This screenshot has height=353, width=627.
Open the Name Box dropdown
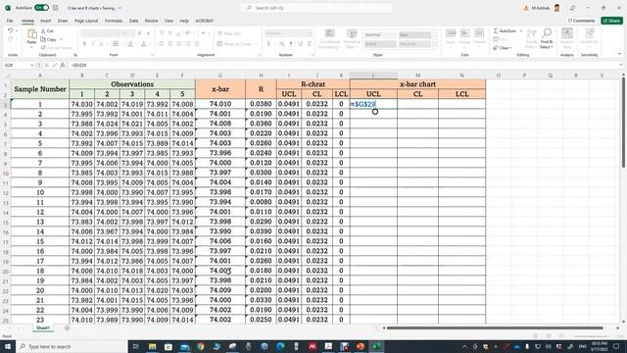coord(32,65)
